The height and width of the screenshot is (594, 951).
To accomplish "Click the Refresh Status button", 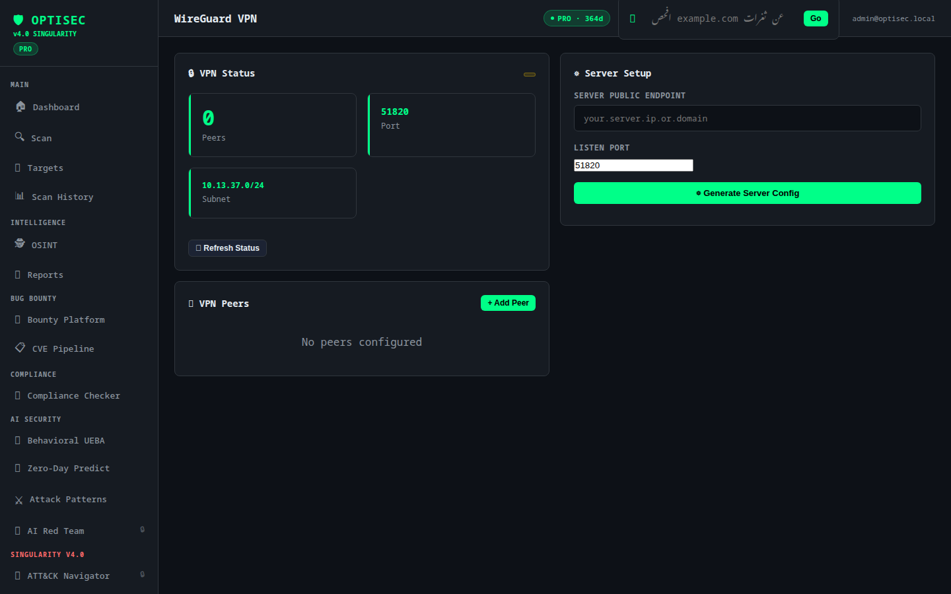I will click(x=227, y=248).
